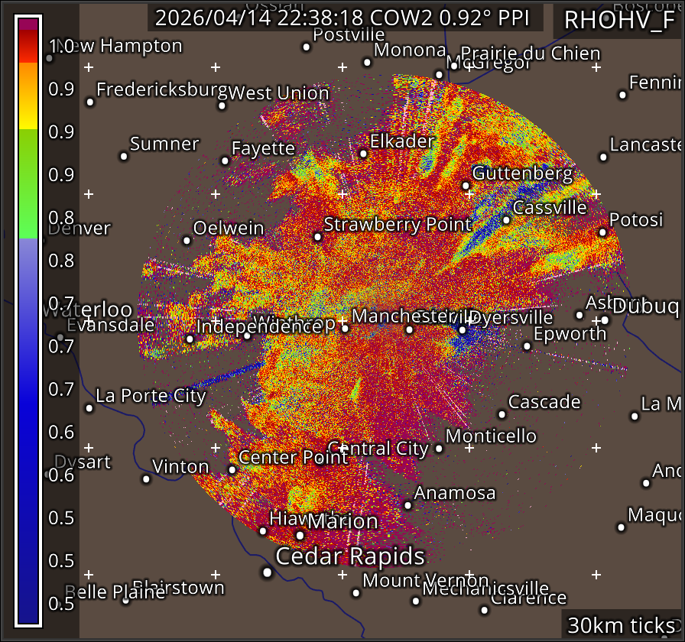Click the Center Point city label
Screen dimensions: 685x642
[x=294, y=457]
